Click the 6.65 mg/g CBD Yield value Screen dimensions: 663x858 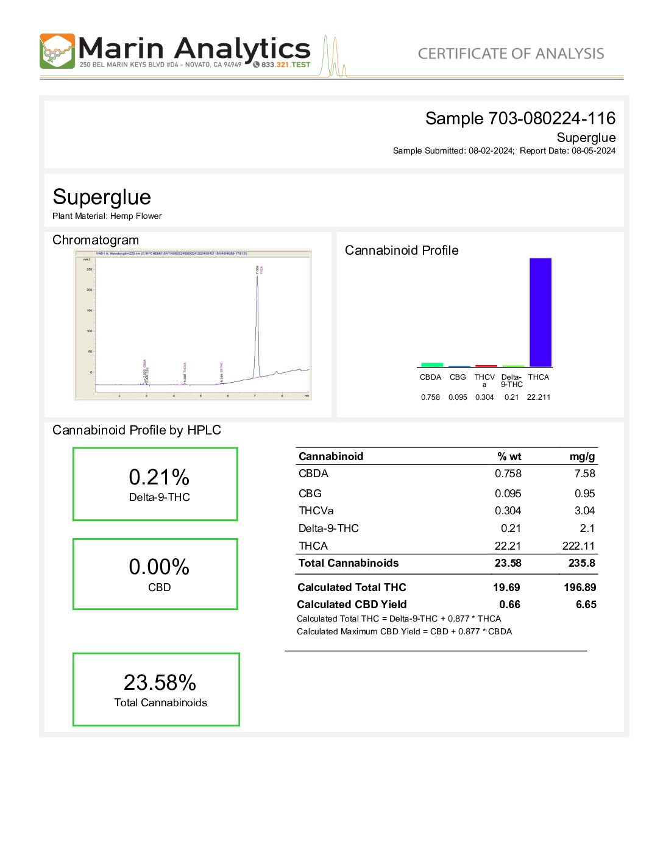click(x=586, y=604)
